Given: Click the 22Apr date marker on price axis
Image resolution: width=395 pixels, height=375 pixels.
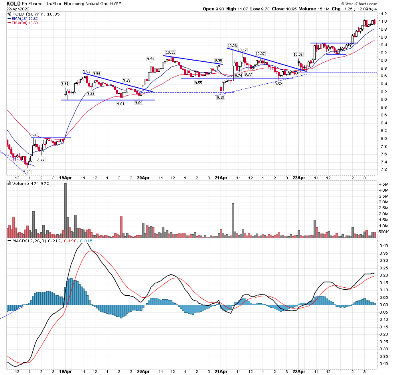Looking at the screenshot, I should (x=299, y=178).
